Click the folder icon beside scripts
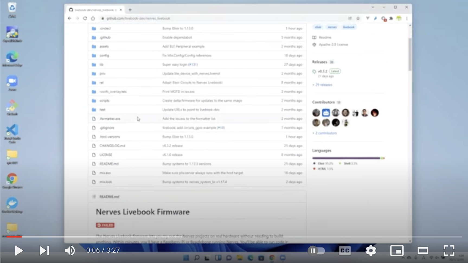This screenshot has width=468, height=263. [x=94, y=101]
